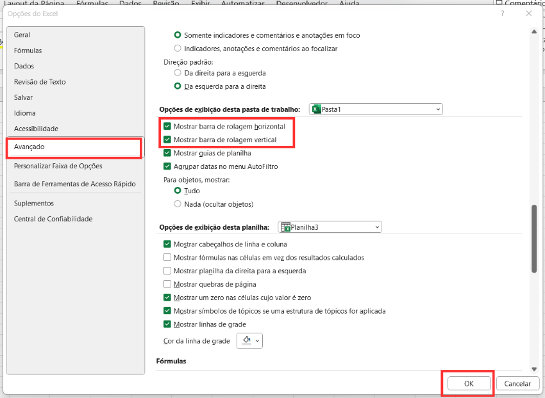Click the Cancelar button
This screenshot has width=545, height=398.
(x=517, y=383)
